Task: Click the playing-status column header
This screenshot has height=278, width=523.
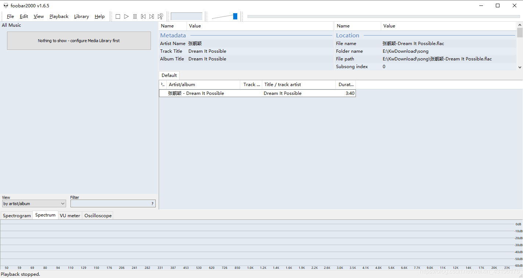Action: tap(163, 85)
